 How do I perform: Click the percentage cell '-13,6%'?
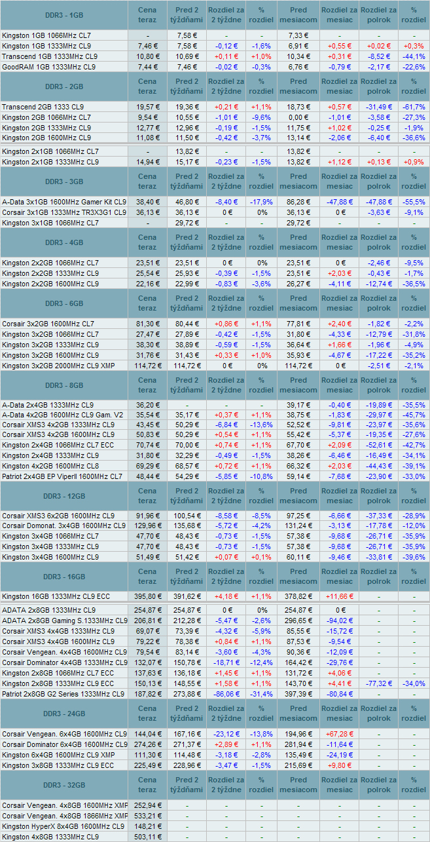(261, 426)
